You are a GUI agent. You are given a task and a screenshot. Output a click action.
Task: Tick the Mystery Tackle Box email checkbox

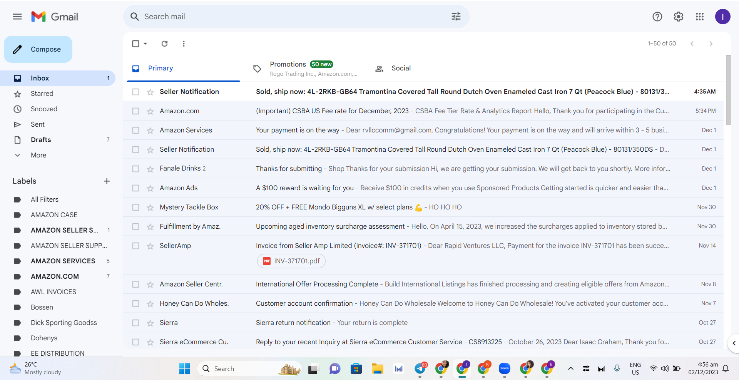(x=135, y=207)
